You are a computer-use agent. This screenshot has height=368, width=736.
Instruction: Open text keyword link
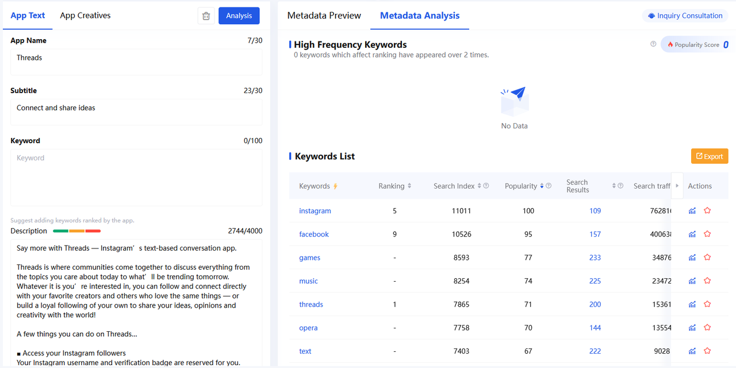(x=305, y=351)
